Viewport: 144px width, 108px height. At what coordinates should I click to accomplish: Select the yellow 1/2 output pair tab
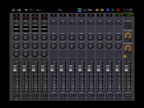click(125, 56)
